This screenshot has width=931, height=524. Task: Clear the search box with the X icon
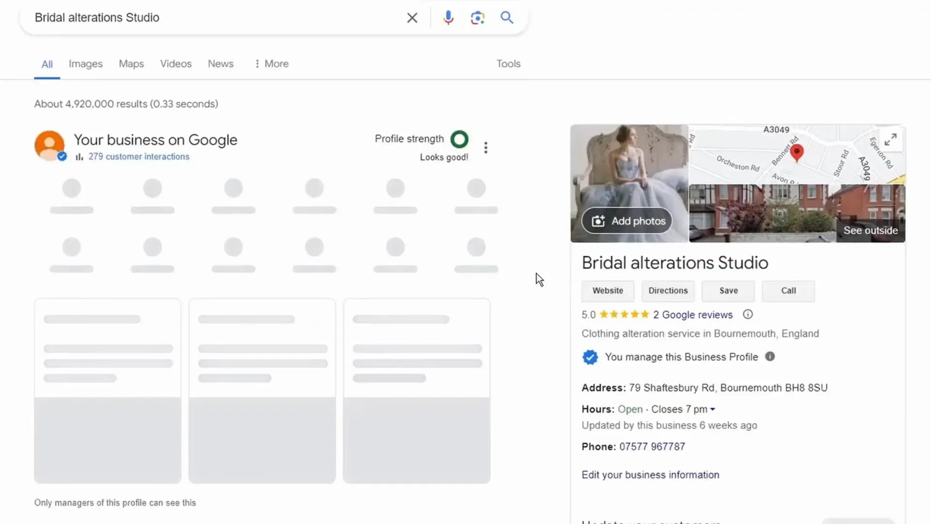412,18
